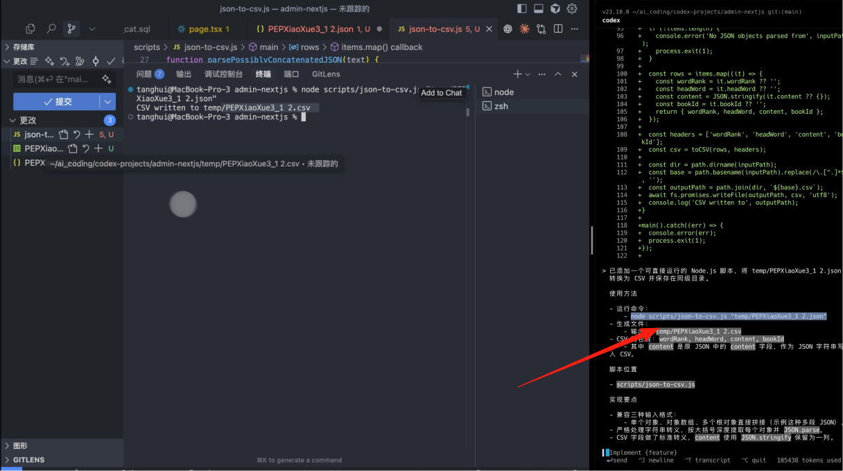The image size is (843, 471).
Task: Open the Search magnifier icon
Action: click(51, 28)
